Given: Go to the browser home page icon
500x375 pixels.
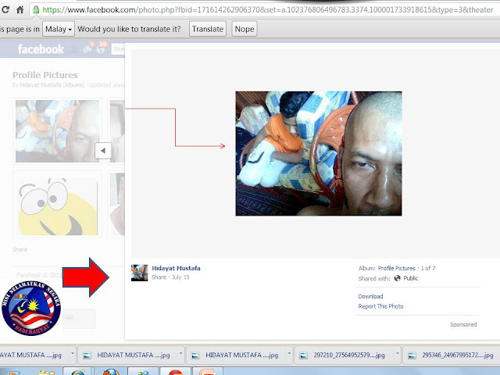Looking at the screenshot, I should pos(20,9).
